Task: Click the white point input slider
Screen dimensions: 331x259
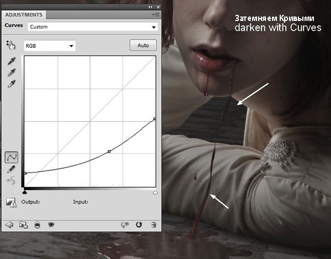Action: point(155,192)
